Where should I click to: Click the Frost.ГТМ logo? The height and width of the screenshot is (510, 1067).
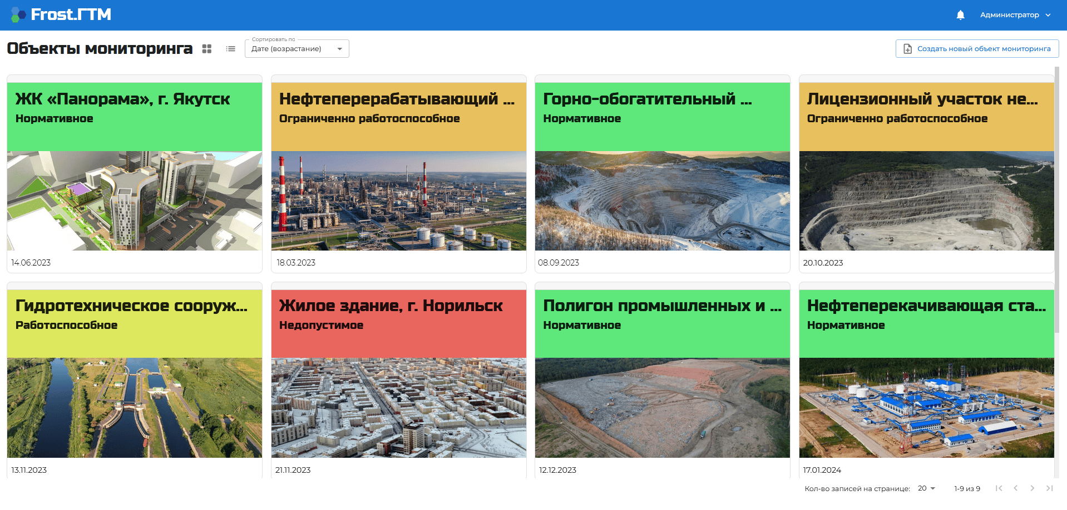61,14
